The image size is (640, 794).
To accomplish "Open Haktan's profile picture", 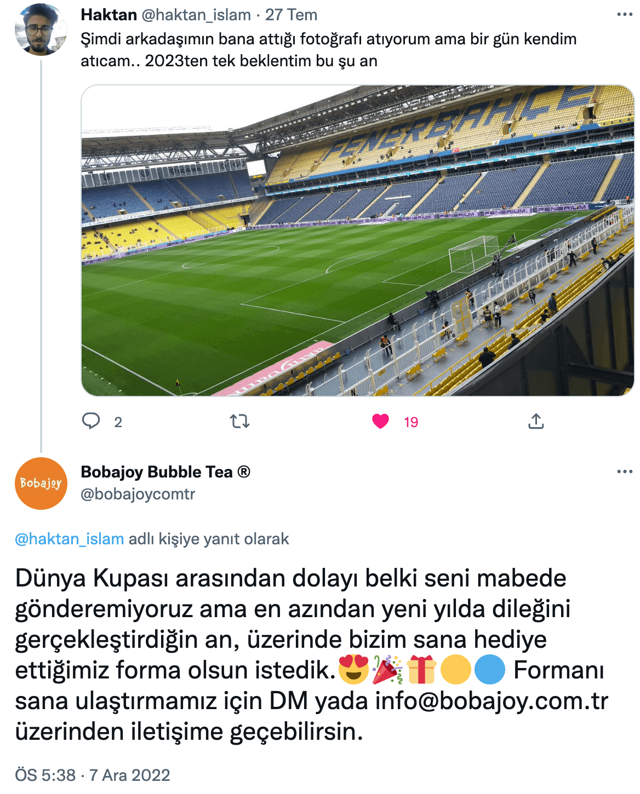I will click(41, 30).
